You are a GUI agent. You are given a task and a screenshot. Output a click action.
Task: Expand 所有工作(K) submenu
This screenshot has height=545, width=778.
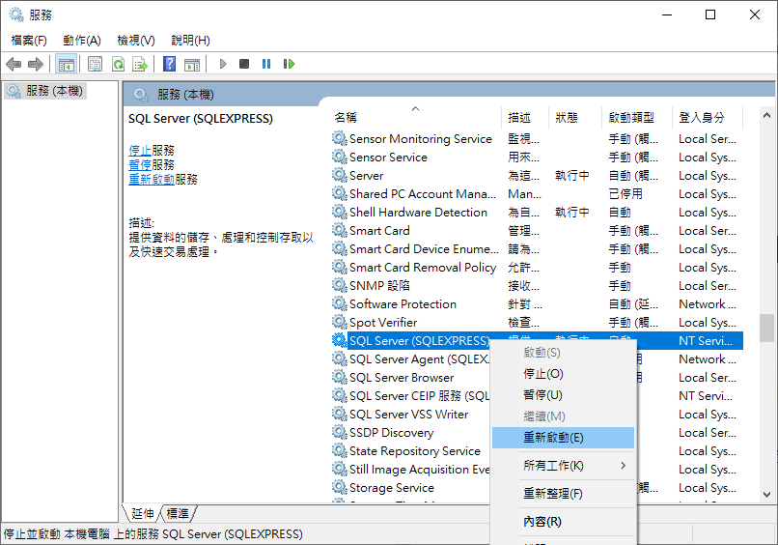[x=563, y=466]
